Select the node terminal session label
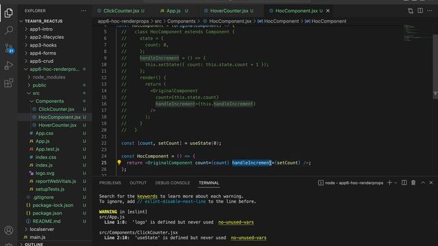 351,183
